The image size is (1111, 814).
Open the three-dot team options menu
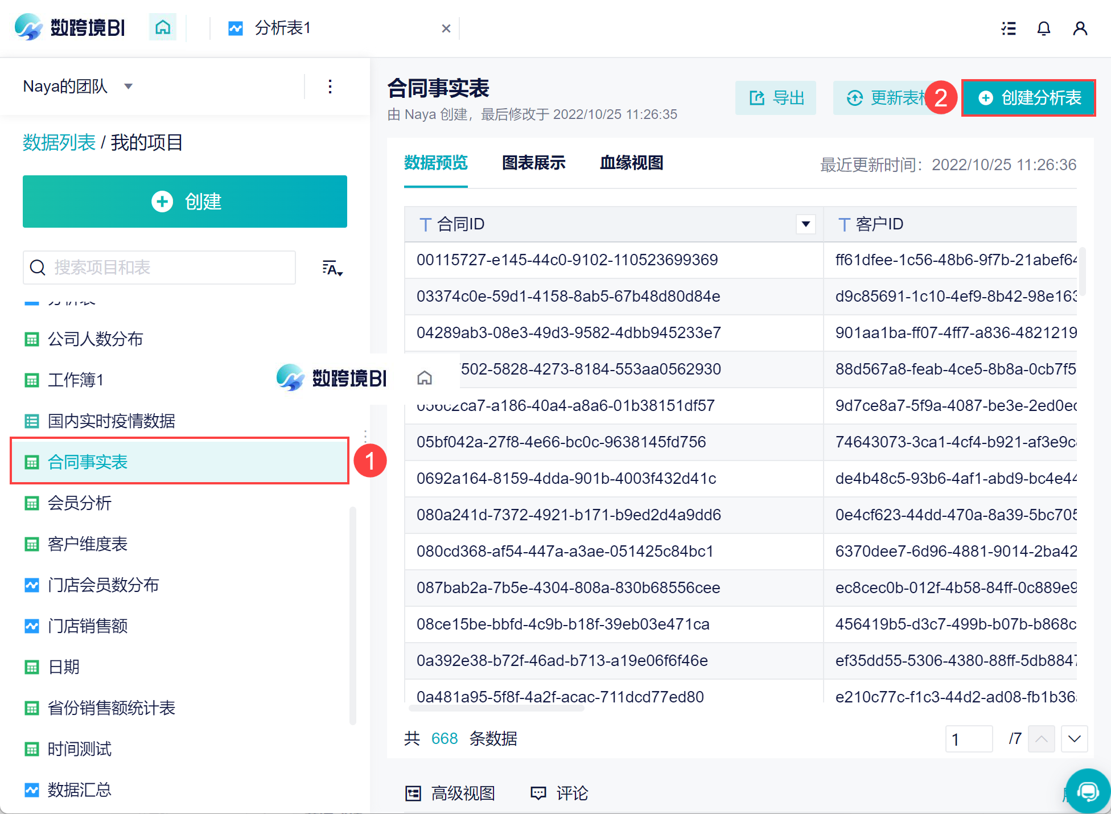(330, 87)
